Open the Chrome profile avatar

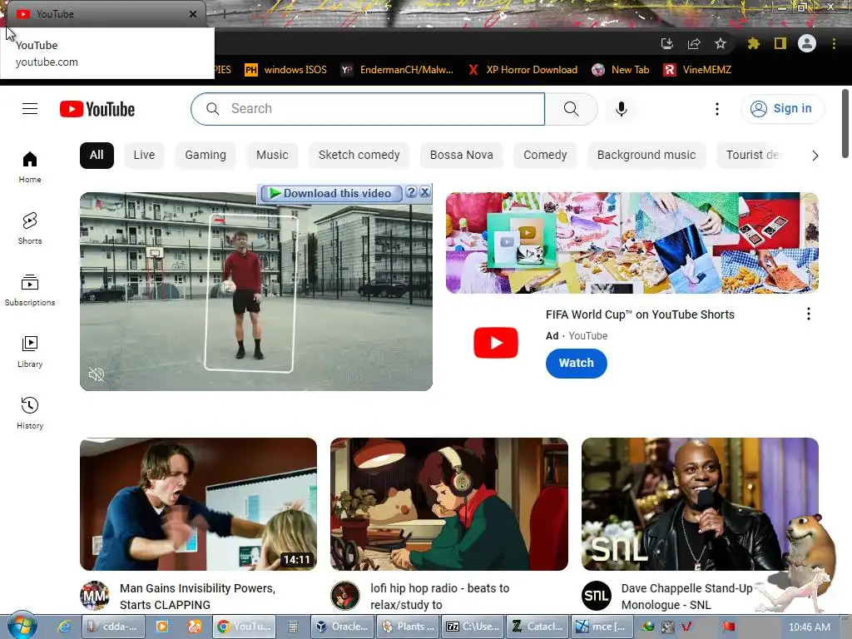pos(807,43)
